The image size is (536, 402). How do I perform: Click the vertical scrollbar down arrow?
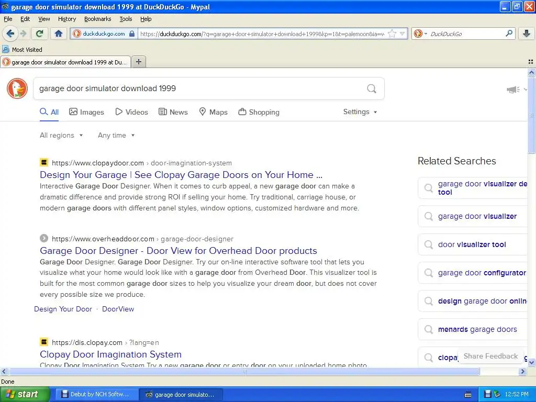pos(531,362)
